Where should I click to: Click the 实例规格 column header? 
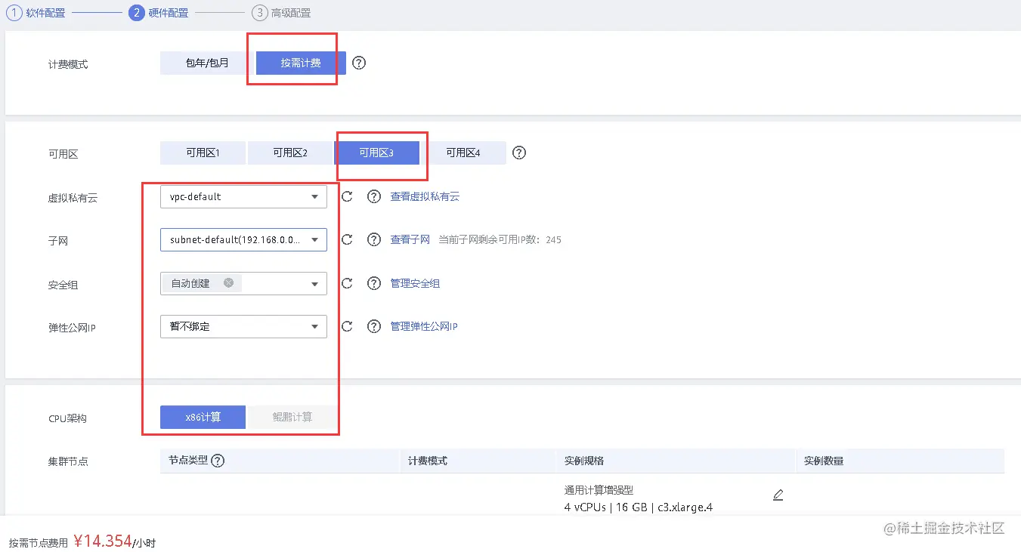pyautogui.click(x=584, y=461)
